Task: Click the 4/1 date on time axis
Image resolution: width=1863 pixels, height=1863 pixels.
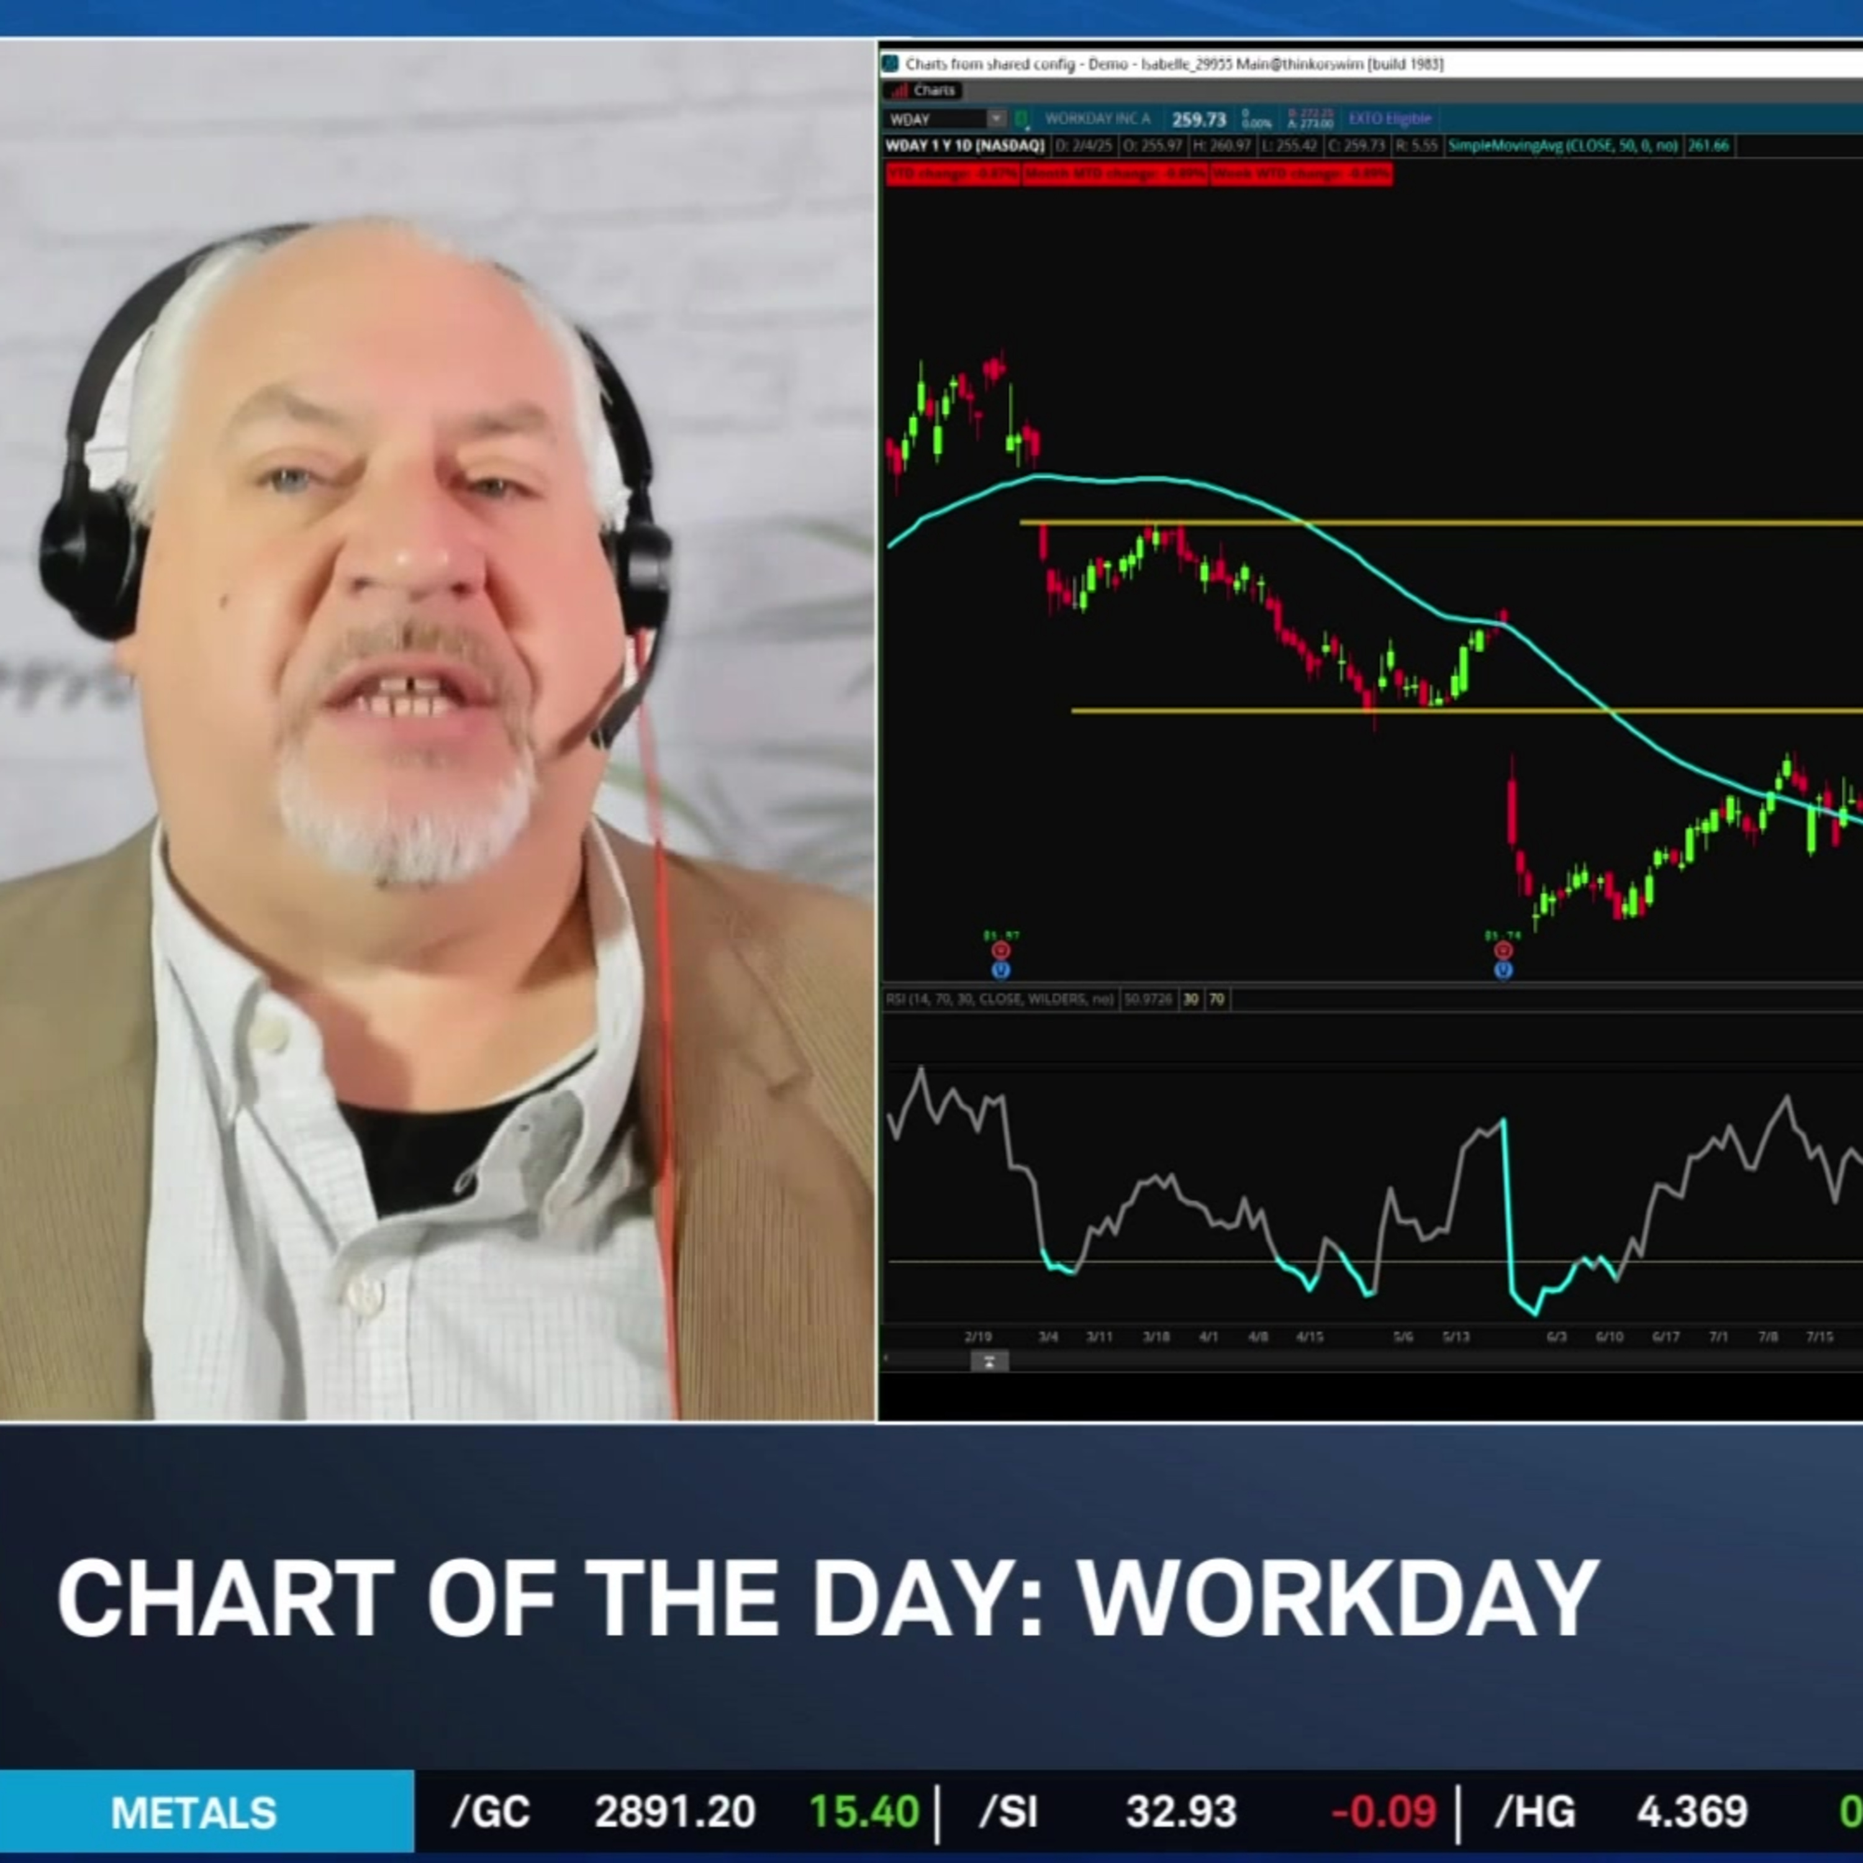Action: click(1208, 1336)
